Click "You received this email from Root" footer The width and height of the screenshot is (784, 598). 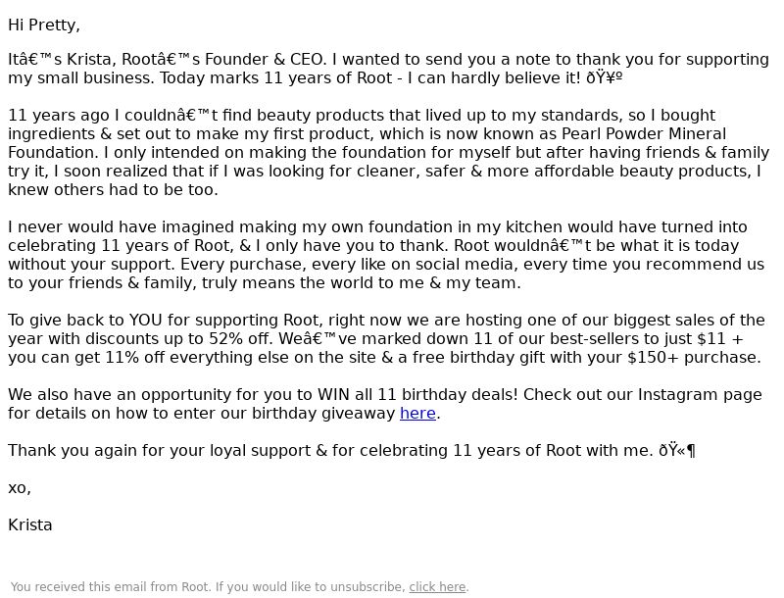(x=110, y=587)
